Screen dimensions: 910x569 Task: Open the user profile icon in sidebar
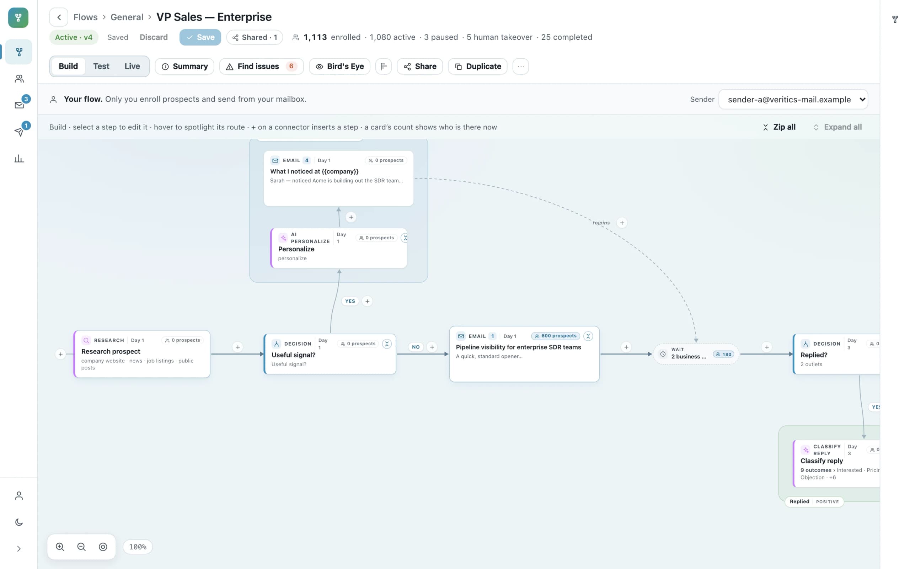tap(19, 496)
